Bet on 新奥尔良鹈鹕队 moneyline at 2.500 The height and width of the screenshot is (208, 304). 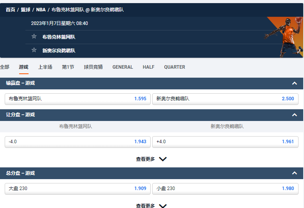point(225,99)
